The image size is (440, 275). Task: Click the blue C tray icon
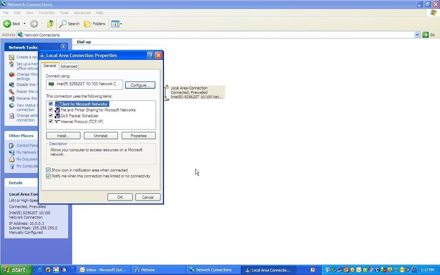[x=377, y=270]
